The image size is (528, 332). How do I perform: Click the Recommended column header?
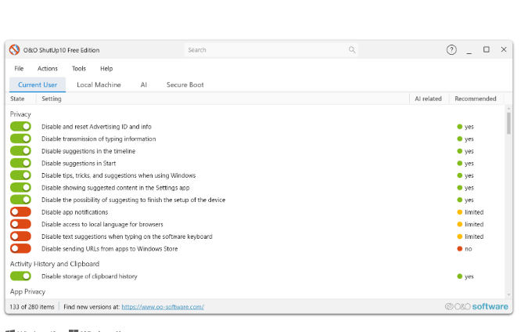point(476,99)
